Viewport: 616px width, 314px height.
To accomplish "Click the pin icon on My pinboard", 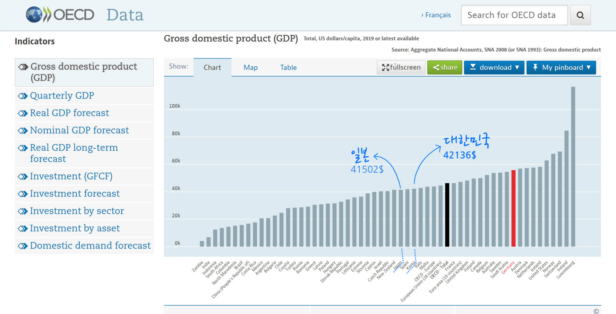I will click(535, 67).
